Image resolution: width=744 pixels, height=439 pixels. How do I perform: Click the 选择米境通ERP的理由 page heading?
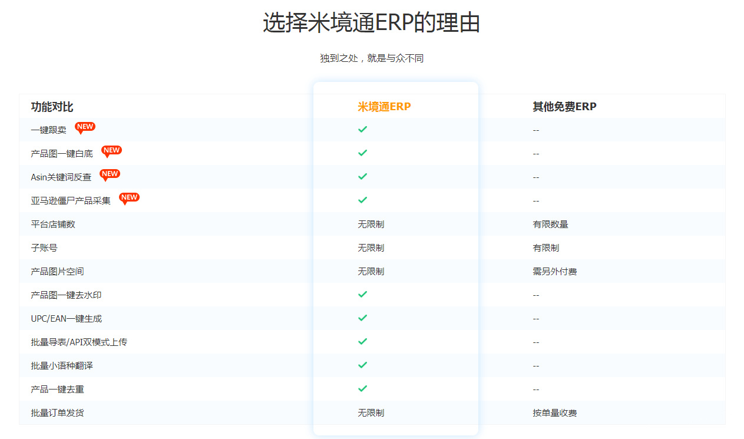click(x=372, y=23)
